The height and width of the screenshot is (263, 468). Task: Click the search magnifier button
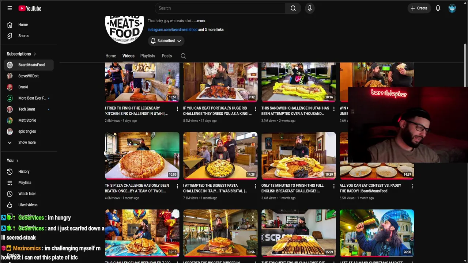click(293, 8)
